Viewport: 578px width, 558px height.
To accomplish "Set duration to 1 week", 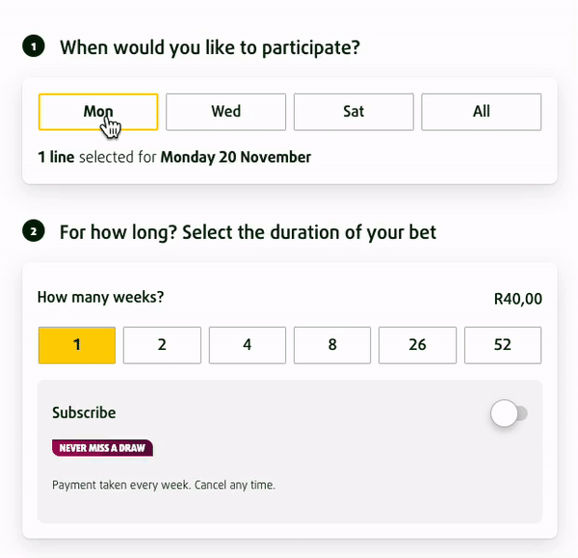I will (77, 345).
